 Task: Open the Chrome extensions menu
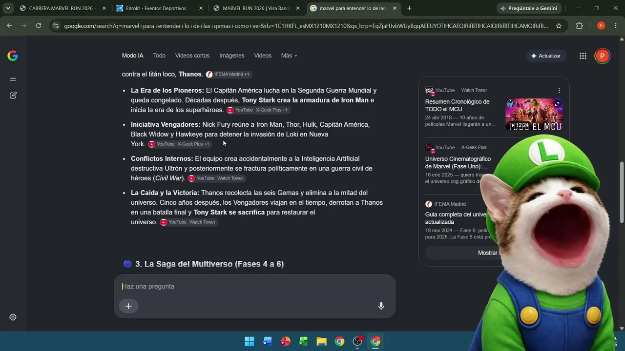[x=580, y=26]
